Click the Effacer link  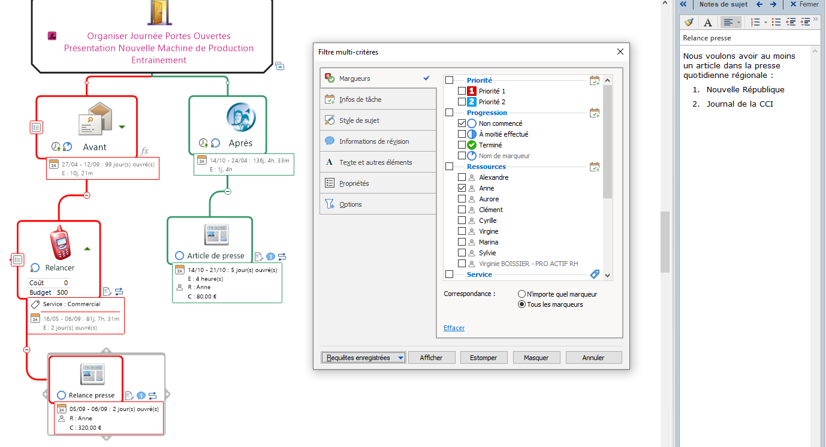[x=454, y=328]
